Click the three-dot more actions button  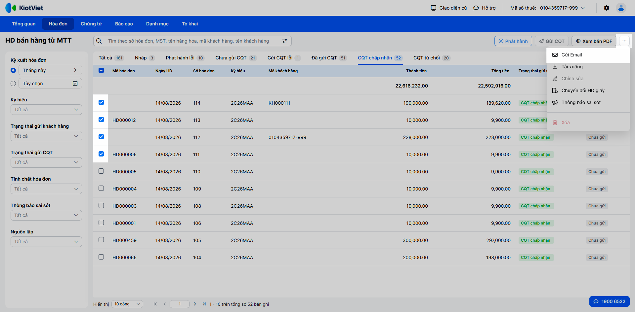click(624, 41)
